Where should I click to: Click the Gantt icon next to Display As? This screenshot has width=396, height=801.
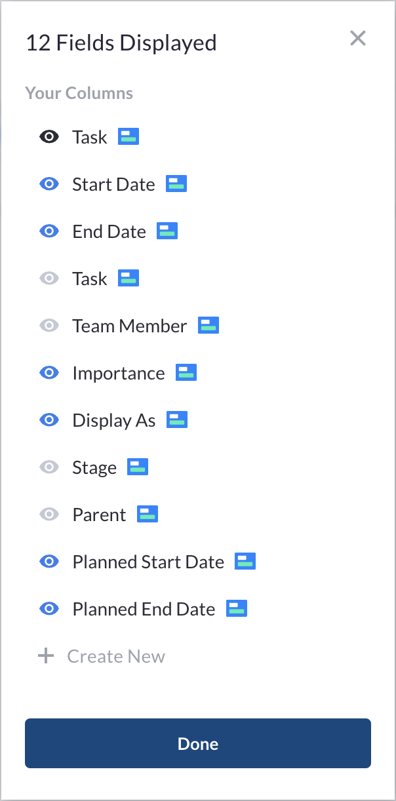[177, 420]
